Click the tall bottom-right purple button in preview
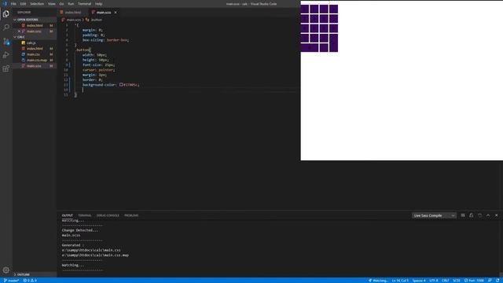Viewport: 503px width, 283px height. click(x=333, y=43)
